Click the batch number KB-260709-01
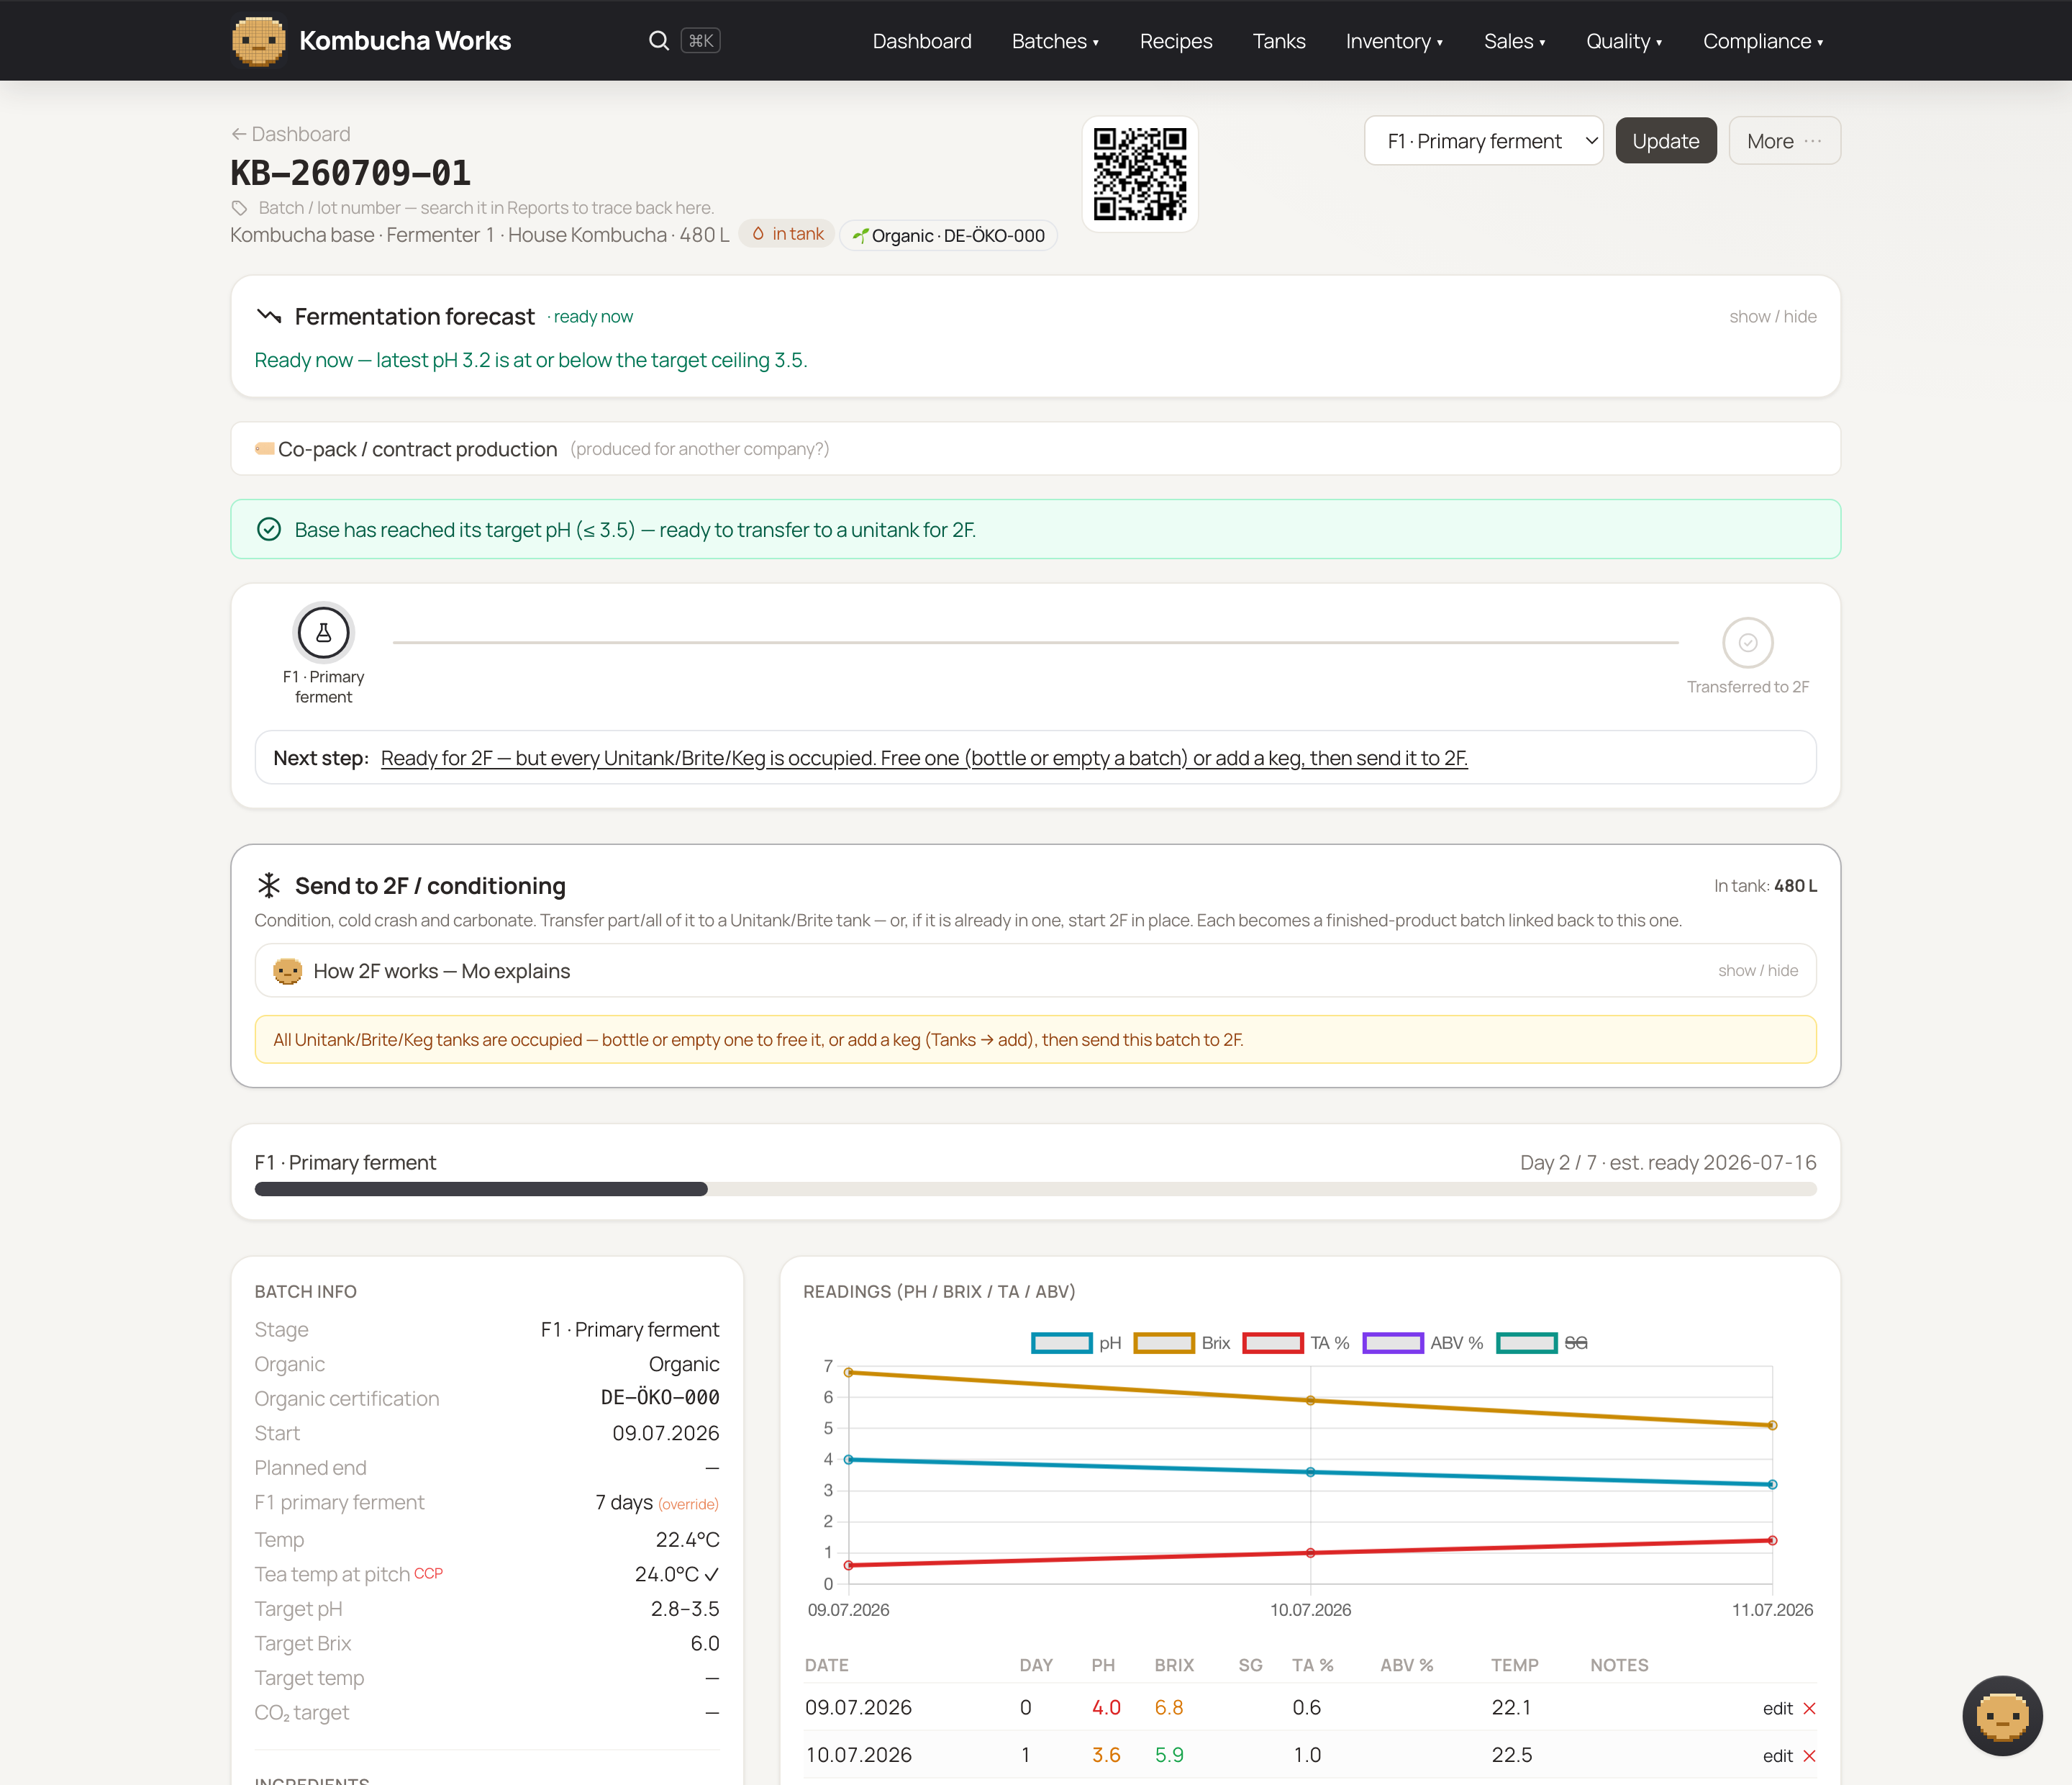This screenshot has height=1785, width=2072. click(350, 173)
